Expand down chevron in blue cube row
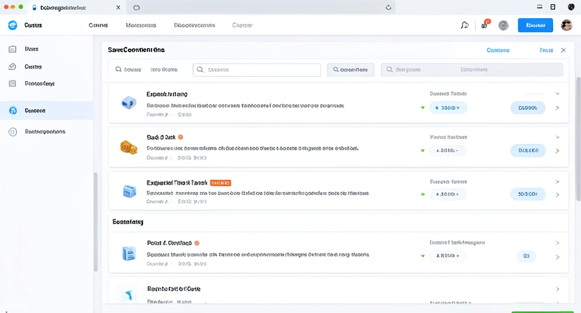The width and height of the screenshot is (581, 313). coord(557,94)
